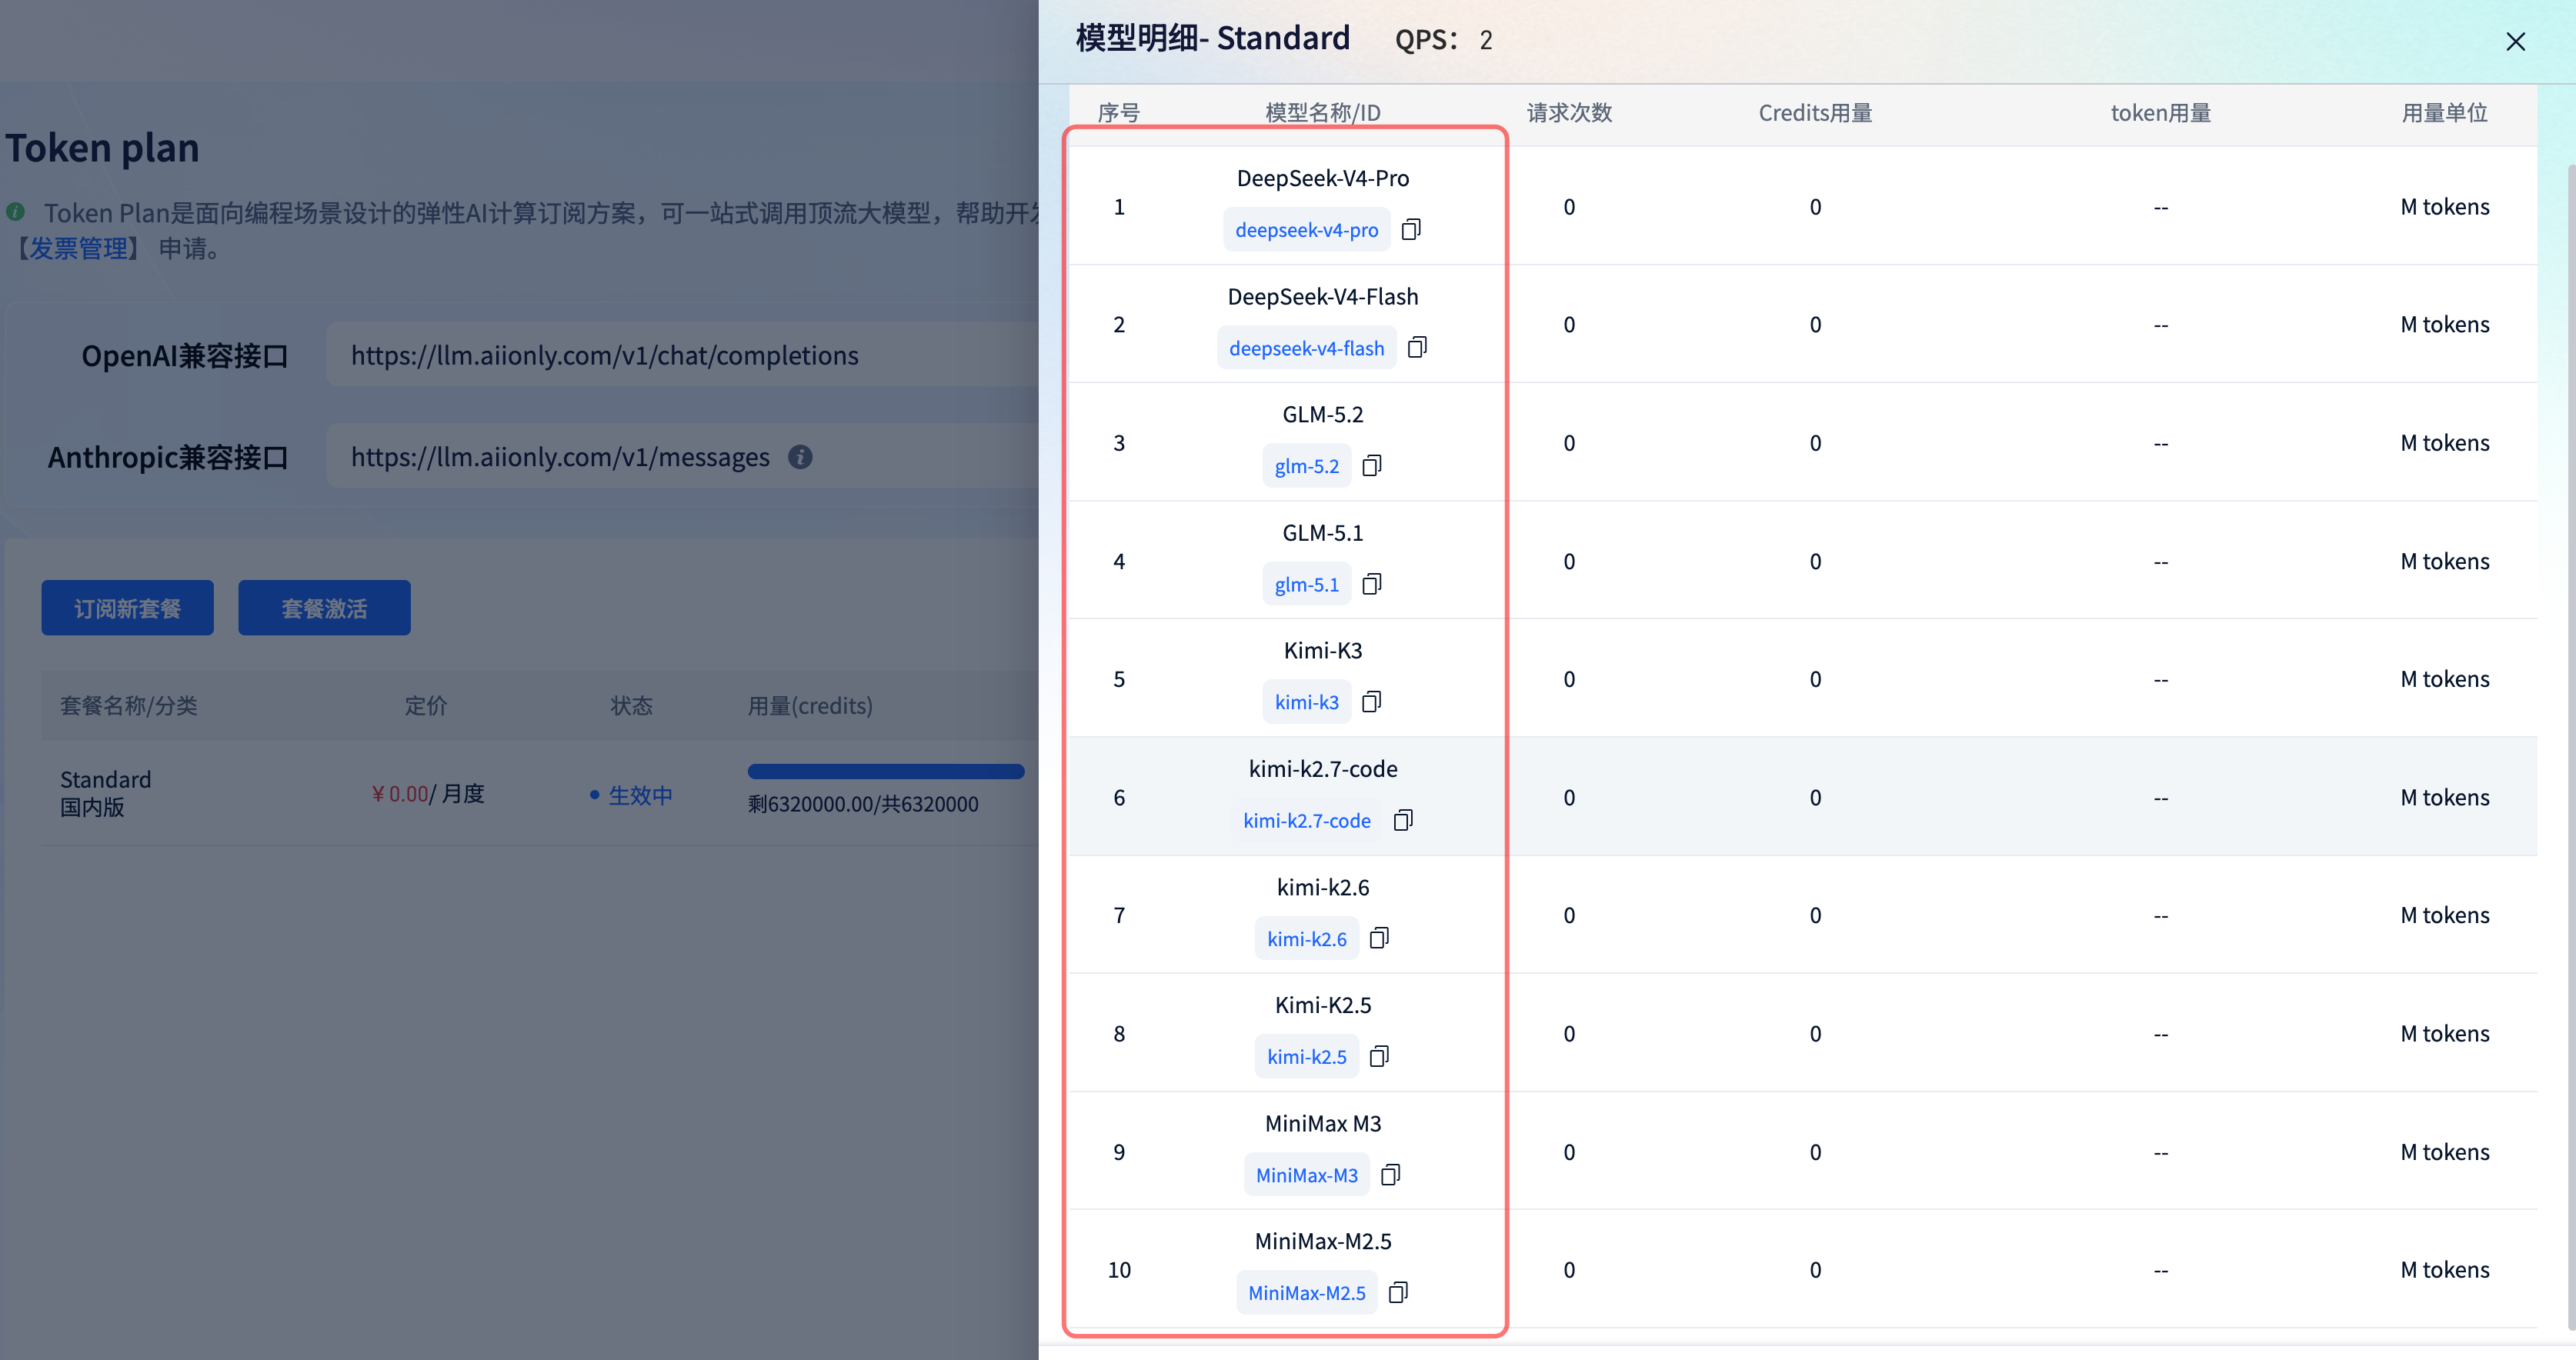Select the GLM-5.2 model name text
Viewport: 2576px width, 1360px height.
[x=1322, y=415]
